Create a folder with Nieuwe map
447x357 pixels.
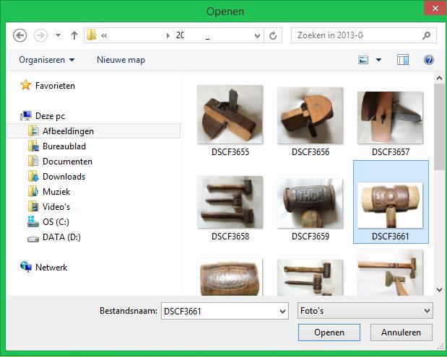tap(121, 60)
